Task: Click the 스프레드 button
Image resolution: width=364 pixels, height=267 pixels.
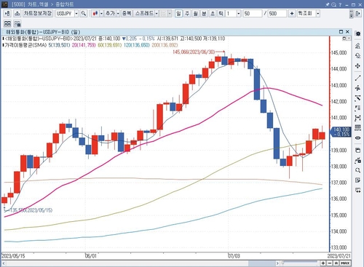Action: [x=144, y=13]
